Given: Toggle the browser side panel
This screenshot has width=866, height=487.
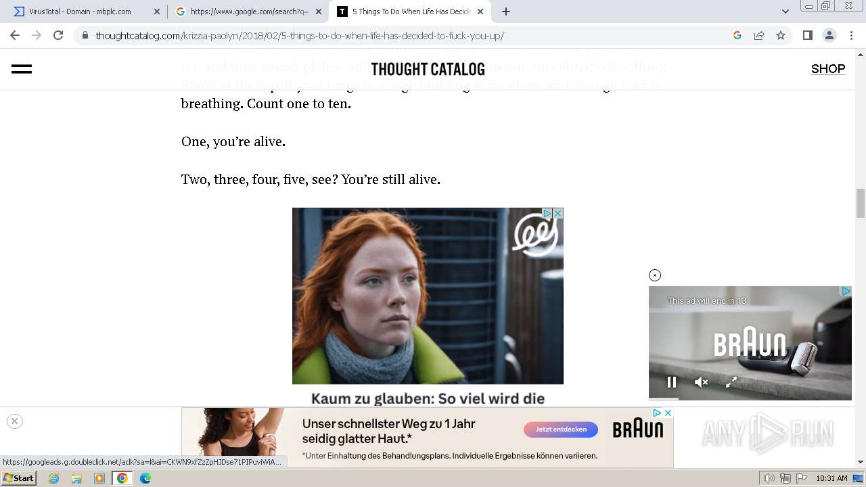Looking at the screenshot, I should 807,35.
